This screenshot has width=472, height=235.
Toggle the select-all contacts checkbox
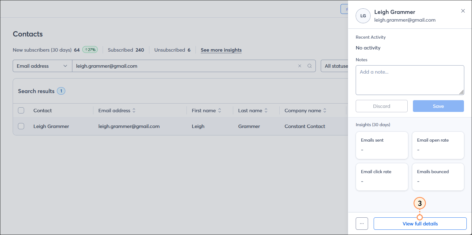point(21,110)
